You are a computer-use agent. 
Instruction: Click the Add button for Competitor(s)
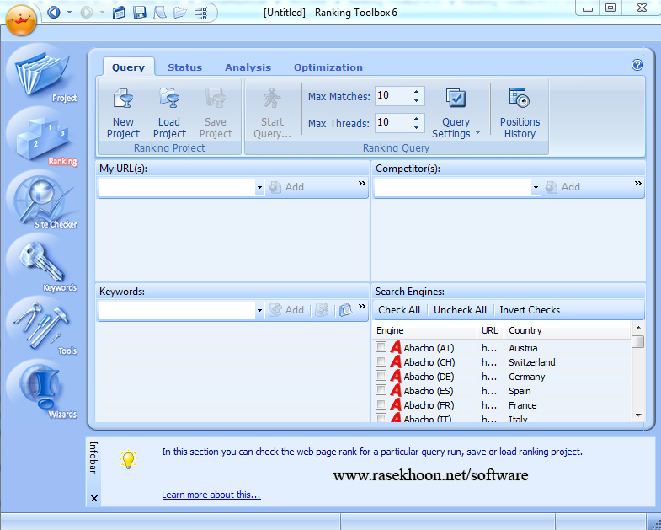click(562, 187)
